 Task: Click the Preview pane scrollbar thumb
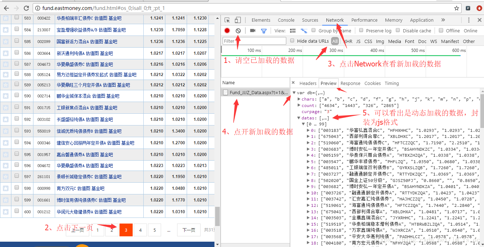point(482,111)
